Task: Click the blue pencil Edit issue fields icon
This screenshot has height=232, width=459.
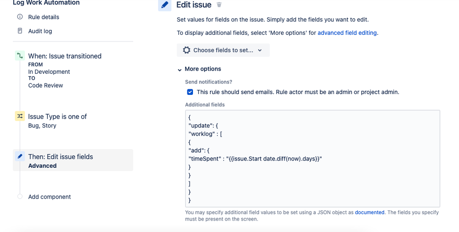Action: point(20,156)
